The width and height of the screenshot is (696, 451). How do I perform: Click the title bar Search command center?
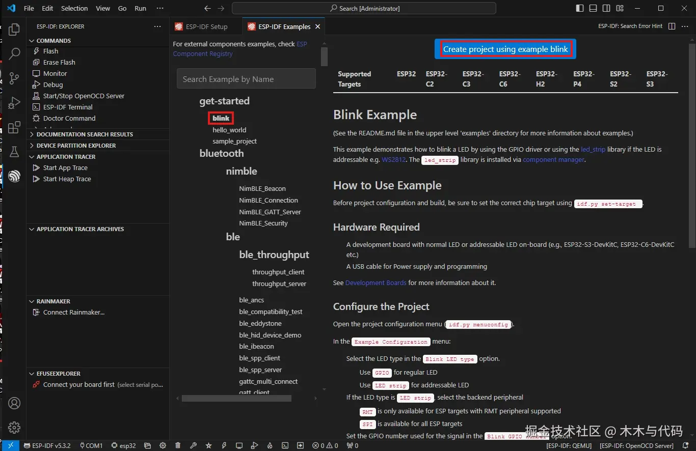pos(364,8)
